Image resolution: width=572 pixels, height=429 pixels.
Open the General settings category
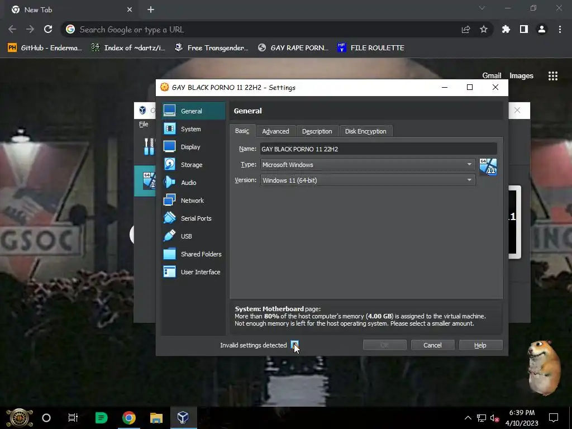pos(193,111)
